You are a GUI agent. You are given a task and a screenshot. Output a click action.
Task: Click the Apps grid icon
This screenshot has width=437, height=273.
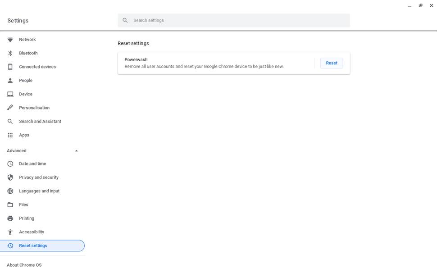coord(10,135)
